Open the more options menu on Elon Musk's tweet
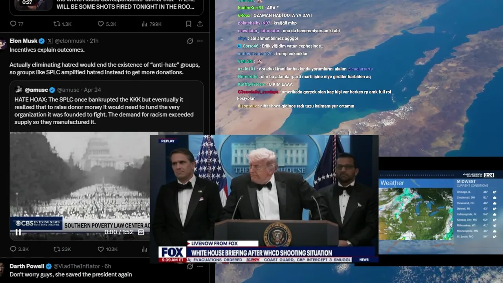Screen dimensions: 503x283 click(x=200, y=41)
